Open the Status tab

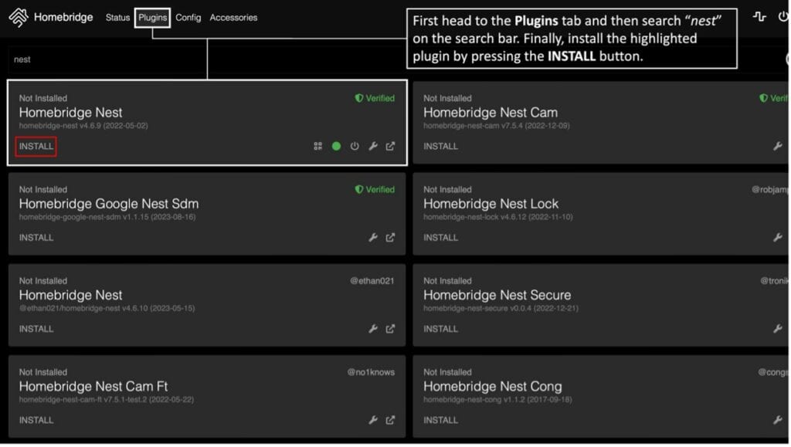click(117, 18)
